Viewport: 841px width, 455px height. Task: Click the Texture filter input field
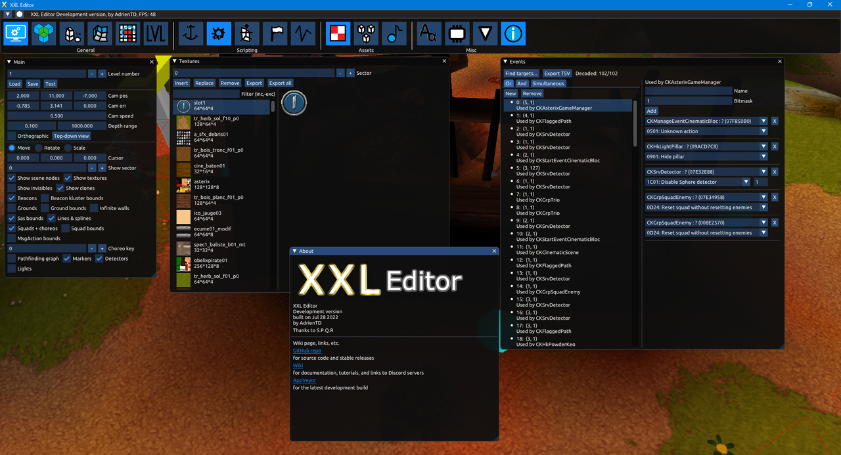pyautogui.click(x=205, y=94)
